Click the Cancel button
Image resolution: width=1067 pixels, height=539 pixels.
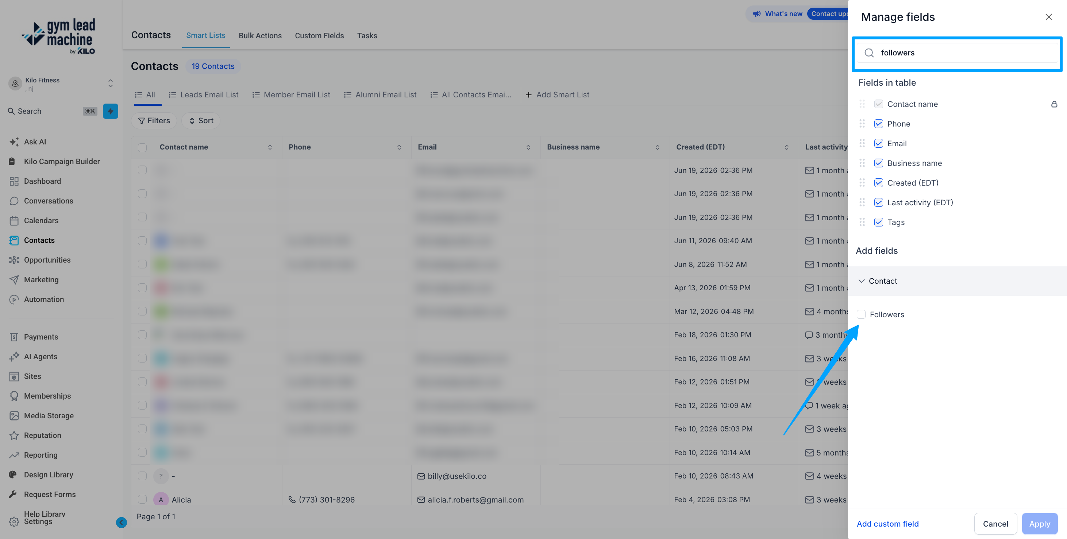(995, 524)
